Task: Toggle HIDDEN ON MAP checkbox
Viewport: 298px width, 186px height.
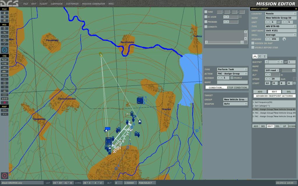Action: tap(253, 43)
